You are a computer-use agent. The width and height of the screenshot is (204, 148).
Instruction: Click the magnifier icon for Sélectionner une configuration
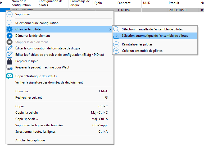10,23
